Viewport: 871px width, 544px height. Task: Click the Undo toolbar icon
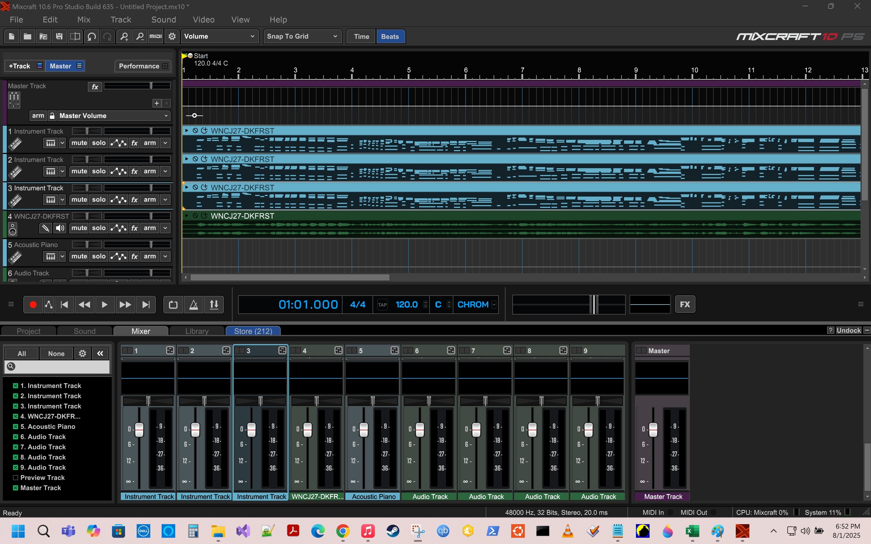[92, 36]
